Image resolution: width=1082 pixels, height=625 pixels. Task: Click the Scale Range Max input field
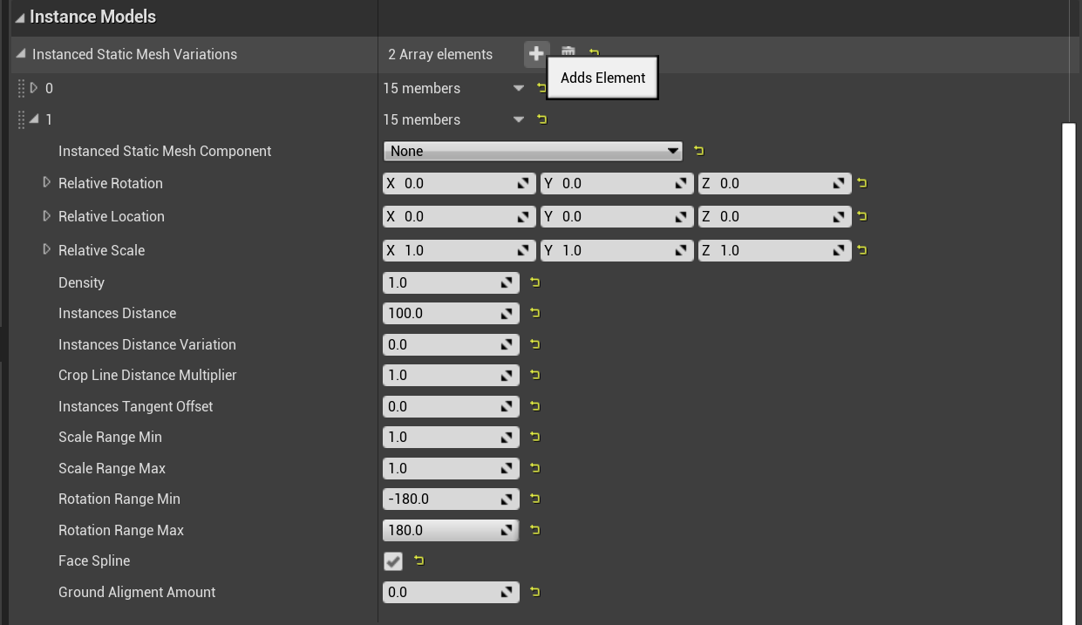click(440, 468)
